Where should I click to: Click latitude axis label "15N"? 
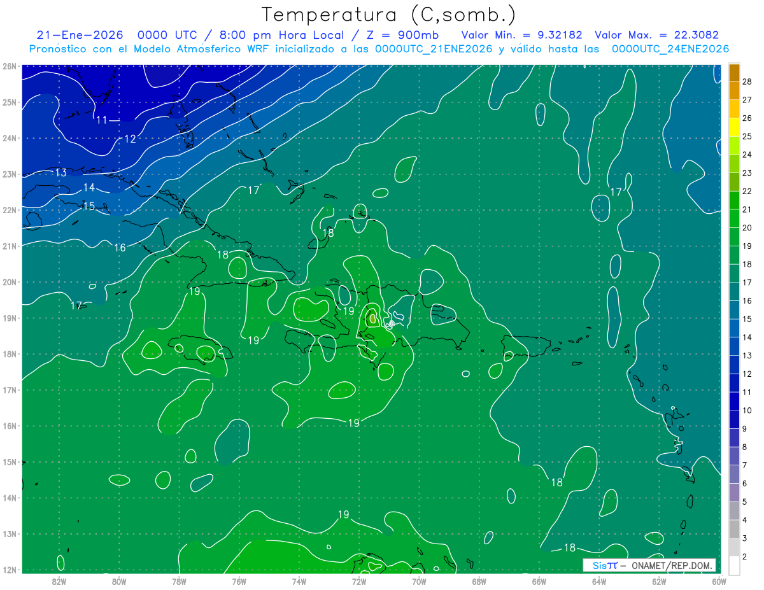click(10, 461)
